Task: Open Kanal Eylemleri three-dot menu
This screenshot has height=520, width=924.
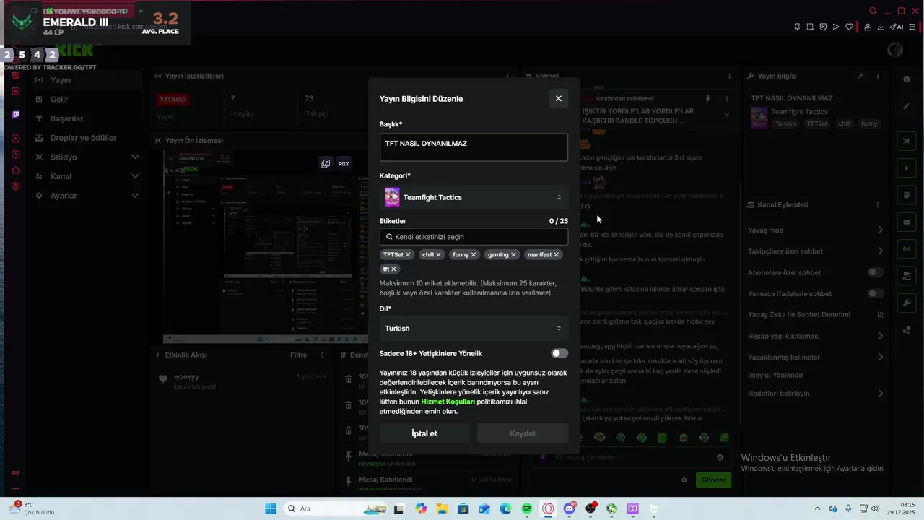Action: tap(878, 205)
